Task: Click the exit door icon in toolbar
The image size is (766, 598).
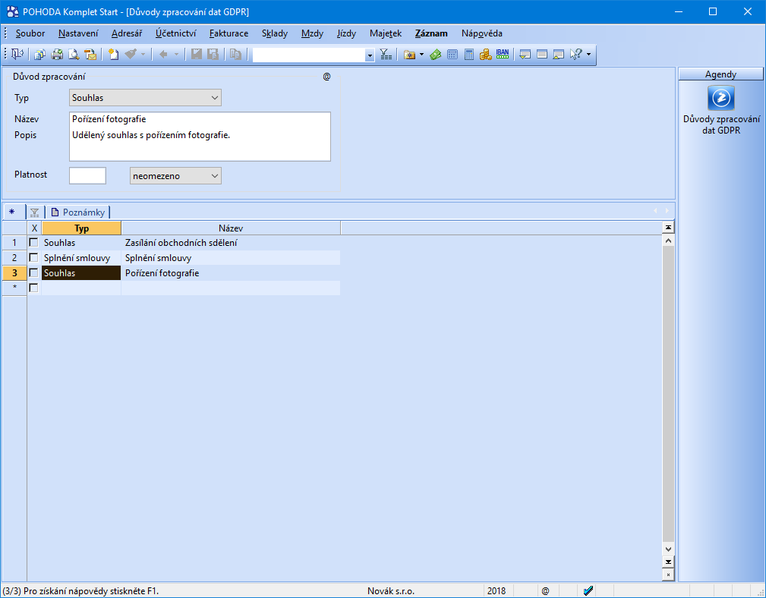Action: (17, 55)
